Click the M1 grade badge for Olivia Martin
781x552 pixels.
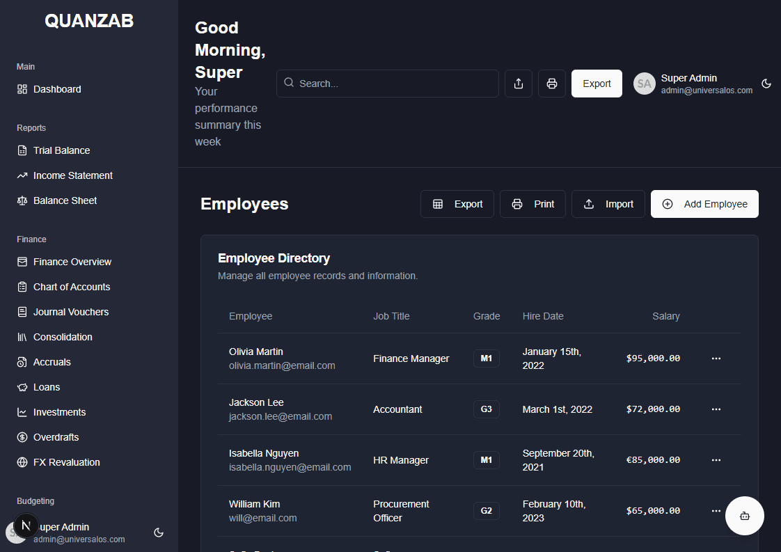[x=486, y=358]
